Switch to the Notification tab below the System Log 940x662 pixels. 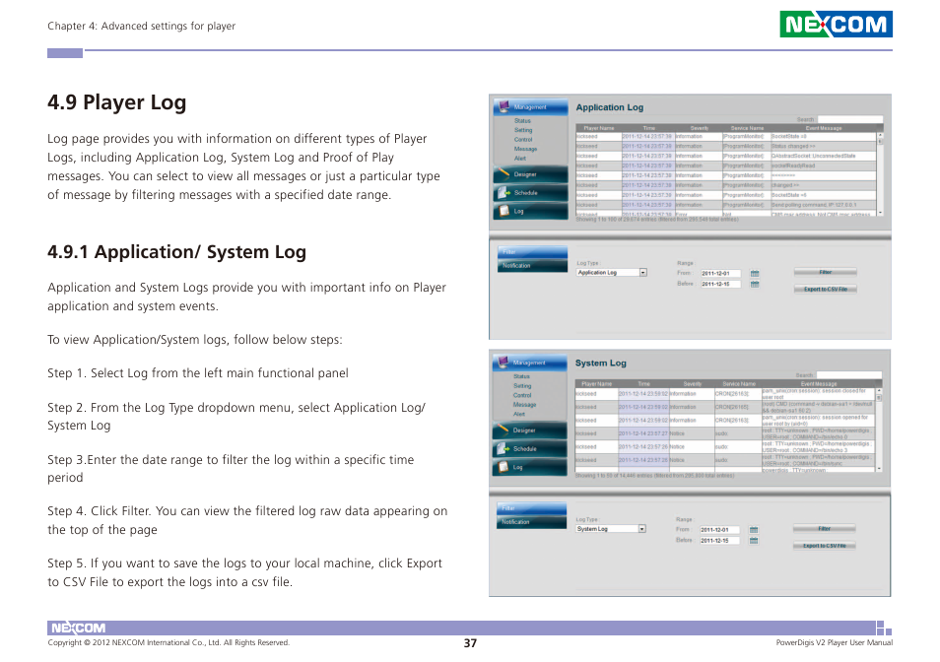(531, 522)
